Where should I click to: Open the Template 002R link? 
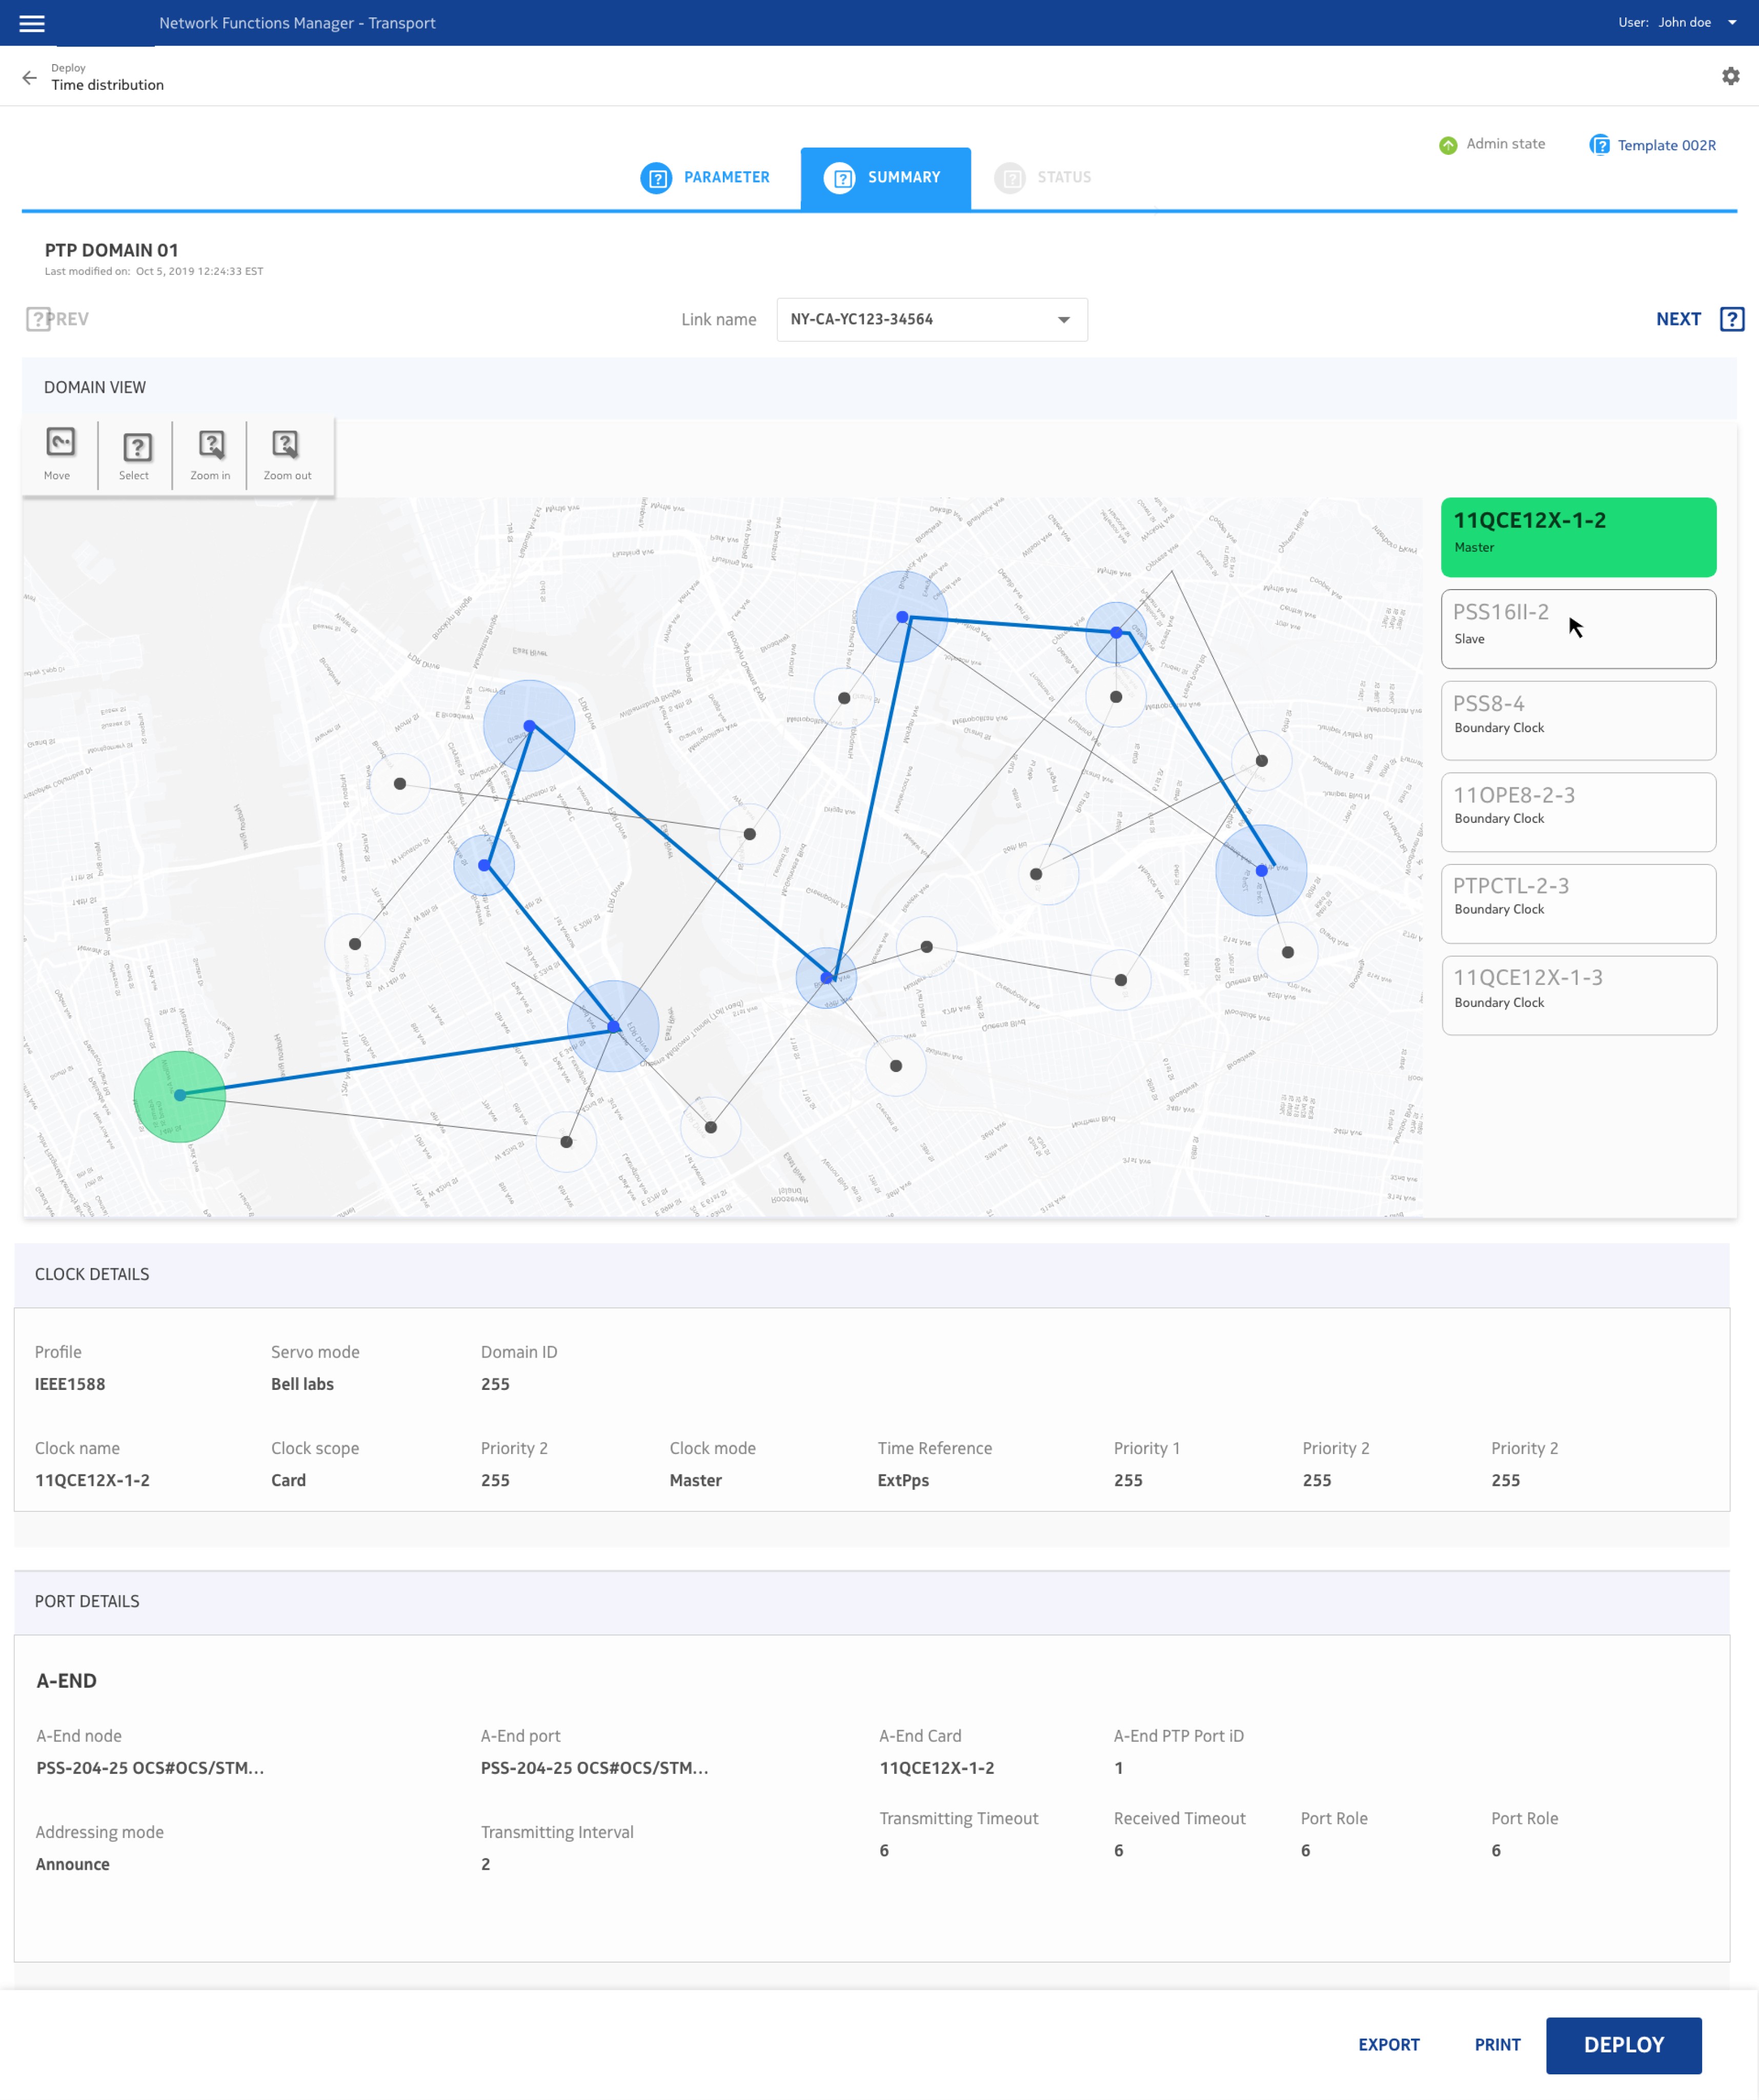point(1665,145)
